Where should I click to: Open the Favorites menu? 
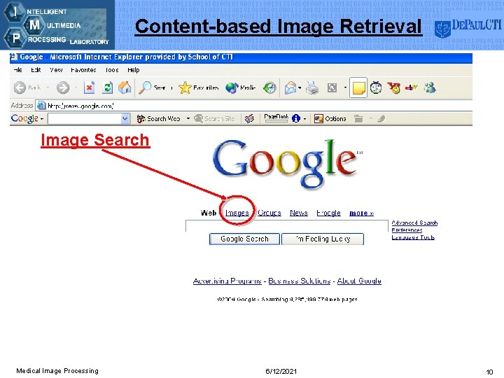tap(83, 70)
